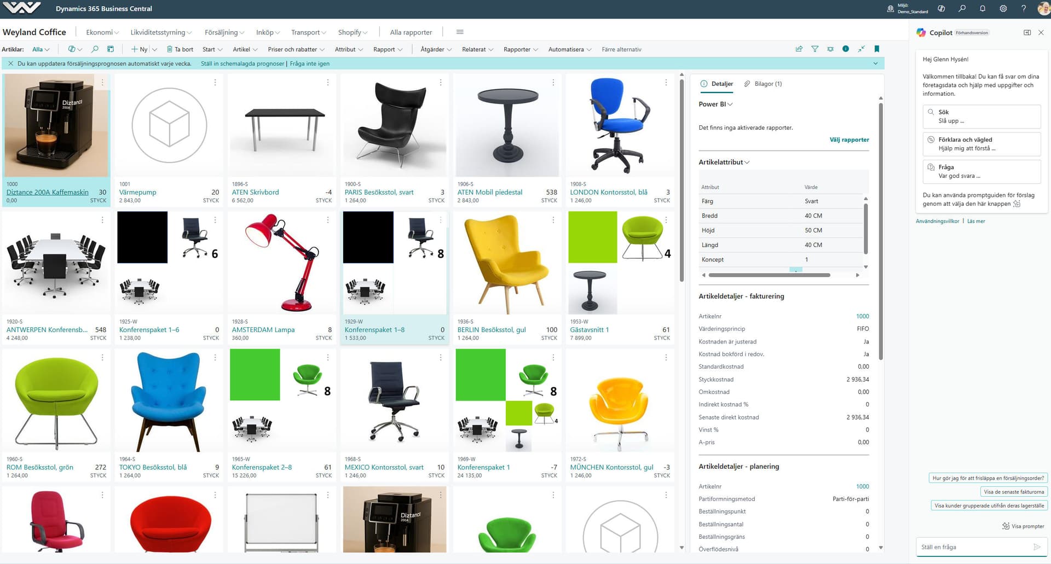Open the dropdown arrow next to Ny
The width and height of the screenshot is (1051, 564).
[154, 49]
